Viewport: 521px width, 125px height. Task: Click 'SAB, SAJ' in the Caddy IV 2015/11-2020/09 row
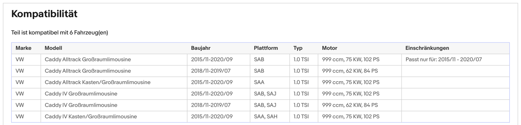(265, 94)
